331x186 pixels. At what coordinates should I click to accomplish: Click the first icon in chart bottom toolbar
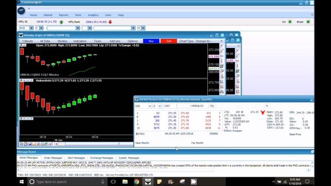point(21,144)
